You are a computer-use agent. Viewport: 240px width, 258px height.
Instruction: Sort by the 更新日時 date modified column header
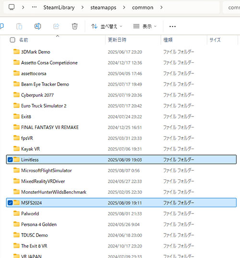click(x=117, y=40)
